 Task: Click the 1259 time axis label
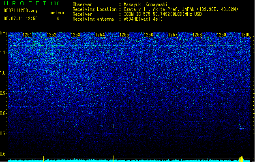221,35
